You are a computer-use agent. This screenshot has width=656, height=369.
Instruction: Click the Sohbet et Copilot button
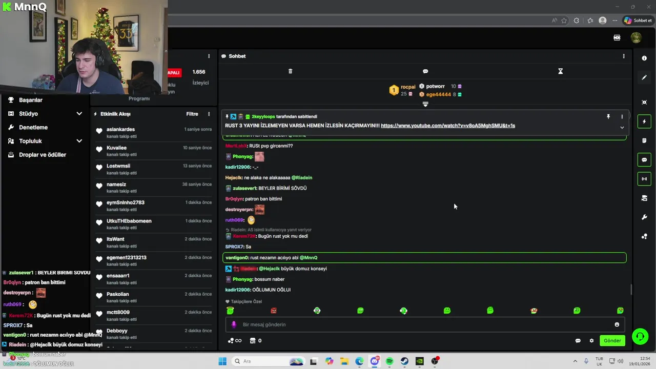638,20
